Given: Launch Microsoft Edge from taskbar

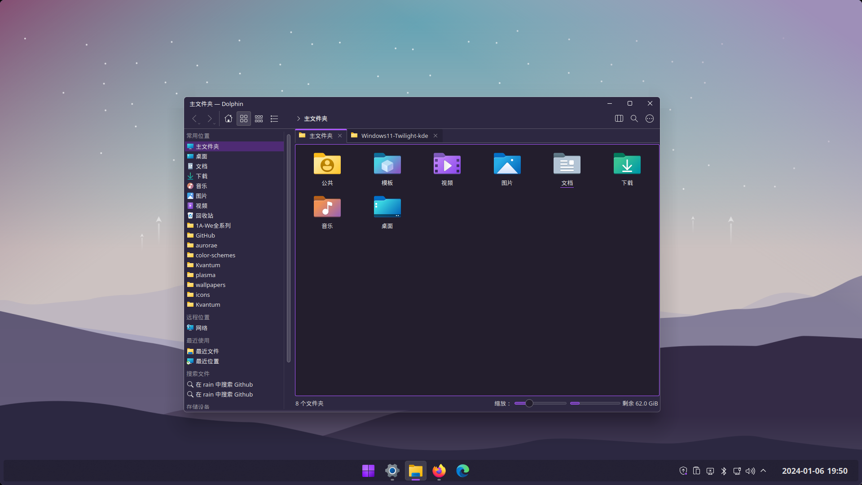Looking at the screenshot, I should 463,471.
